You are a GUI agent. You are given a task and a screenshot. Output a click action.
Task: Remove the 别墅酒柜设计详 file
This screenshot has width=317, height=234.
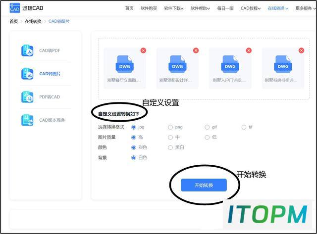point(196,50)
